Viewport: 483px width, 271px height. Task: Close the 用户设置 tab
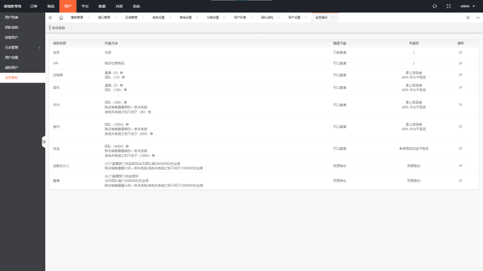point(306,17)
